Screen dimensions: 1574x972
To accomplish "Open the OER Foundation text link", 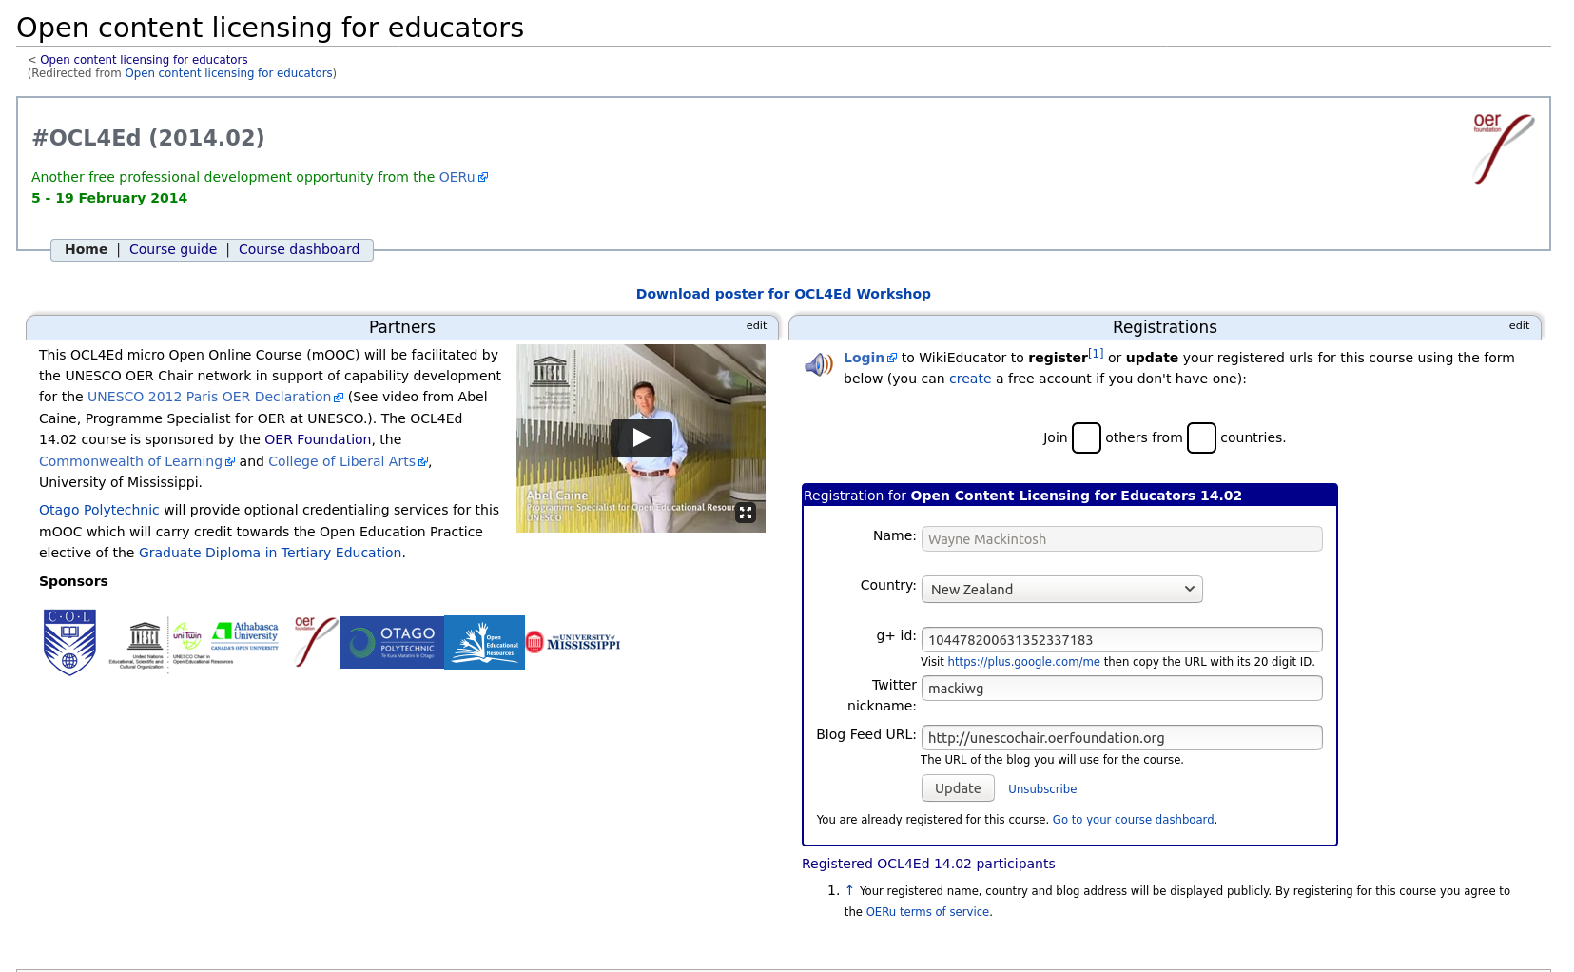I will click(318, 439).
